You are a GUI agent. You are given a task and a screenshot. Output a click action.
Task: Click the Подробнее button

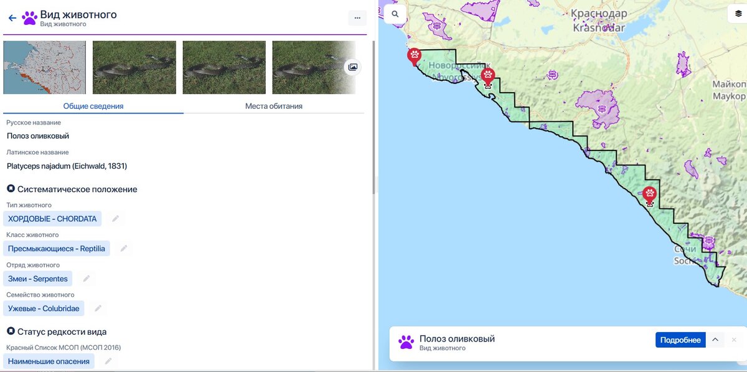(x=680, y=340)
